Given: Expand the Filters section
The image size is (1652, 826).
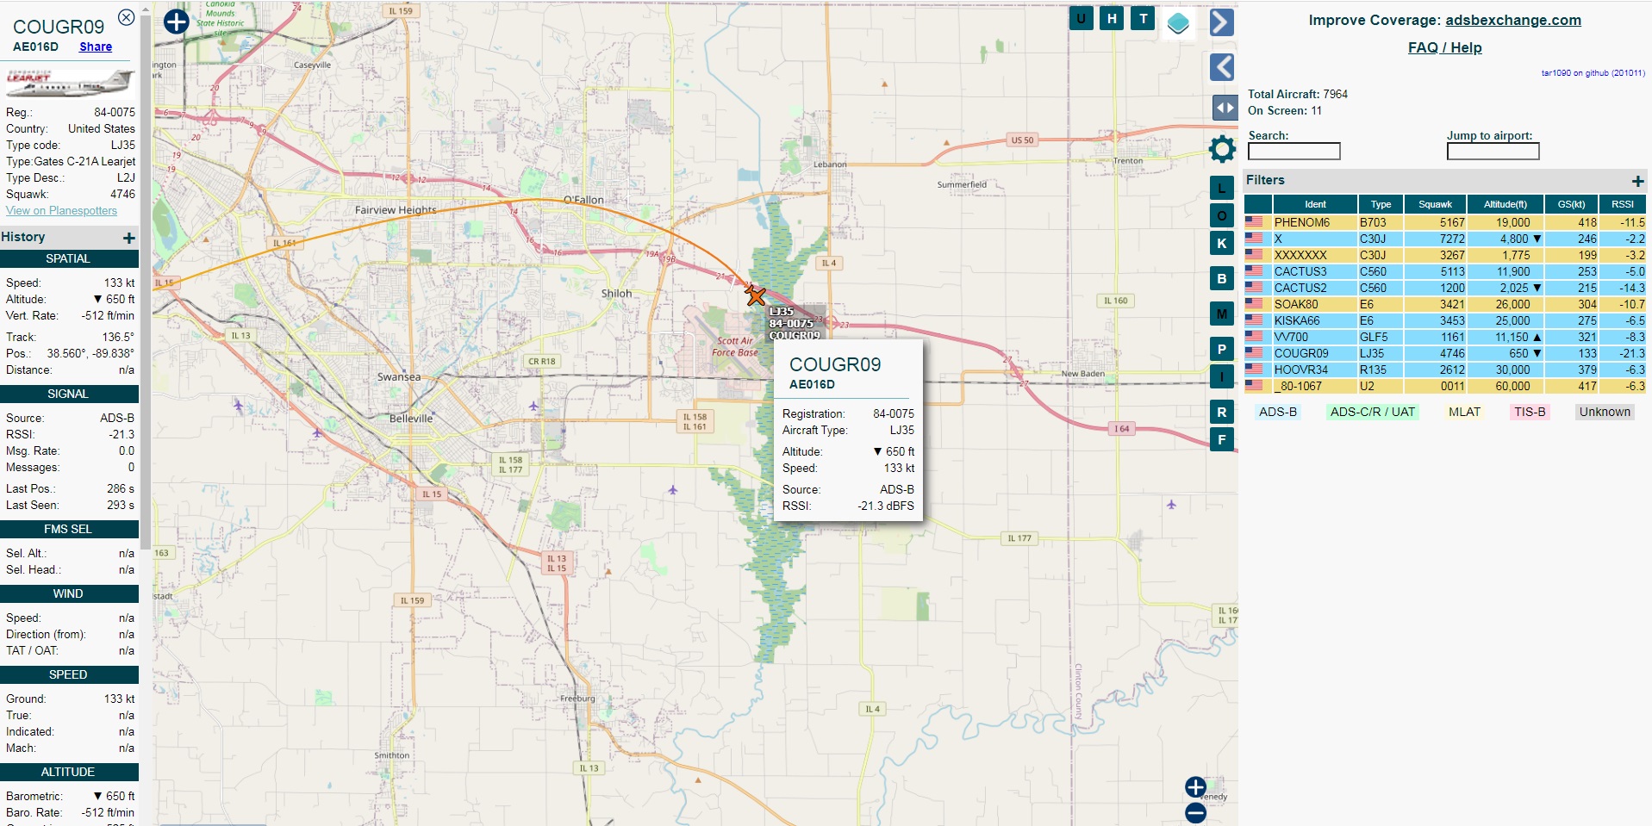Looking at the screenshot, I should tap(1638, 181).
